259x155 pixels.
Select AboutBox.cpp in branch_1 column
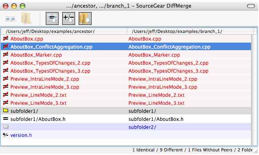145,39
